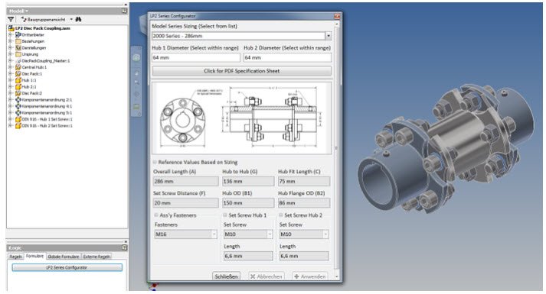Viewport: 546px width, 294px height.
Task: Open the Fasteners M16 dropdown
Action: pos(214,234)
